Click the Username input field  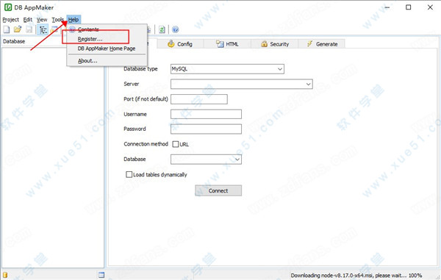click(206, 114)
